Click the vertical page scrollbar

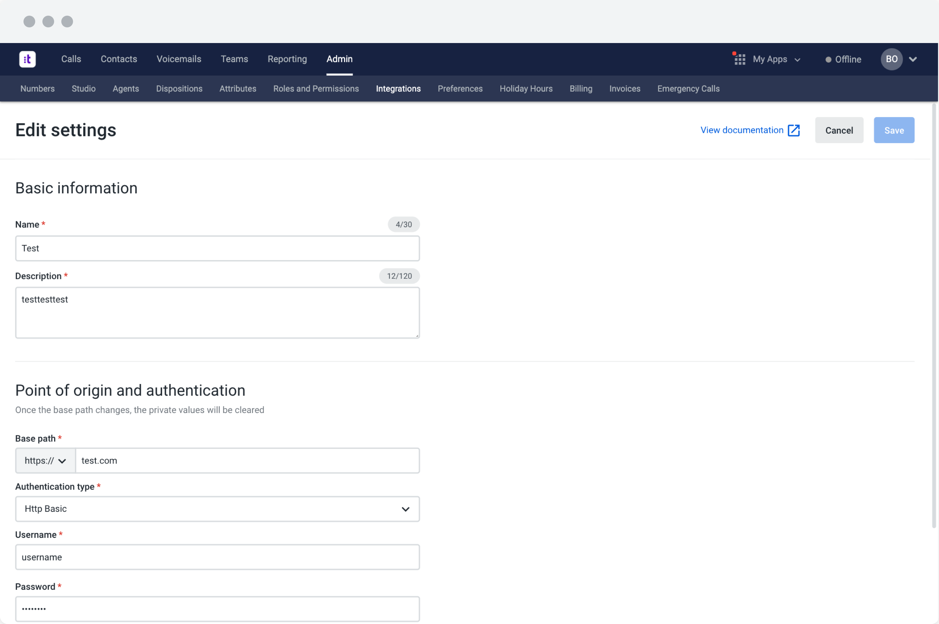[x=934, y=314]
